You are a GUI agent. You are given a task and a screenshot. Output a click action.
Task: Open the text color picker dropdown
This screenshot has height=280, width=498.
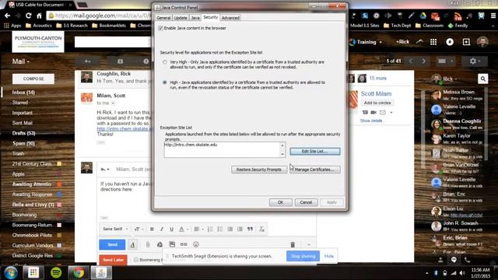(184, 229)
